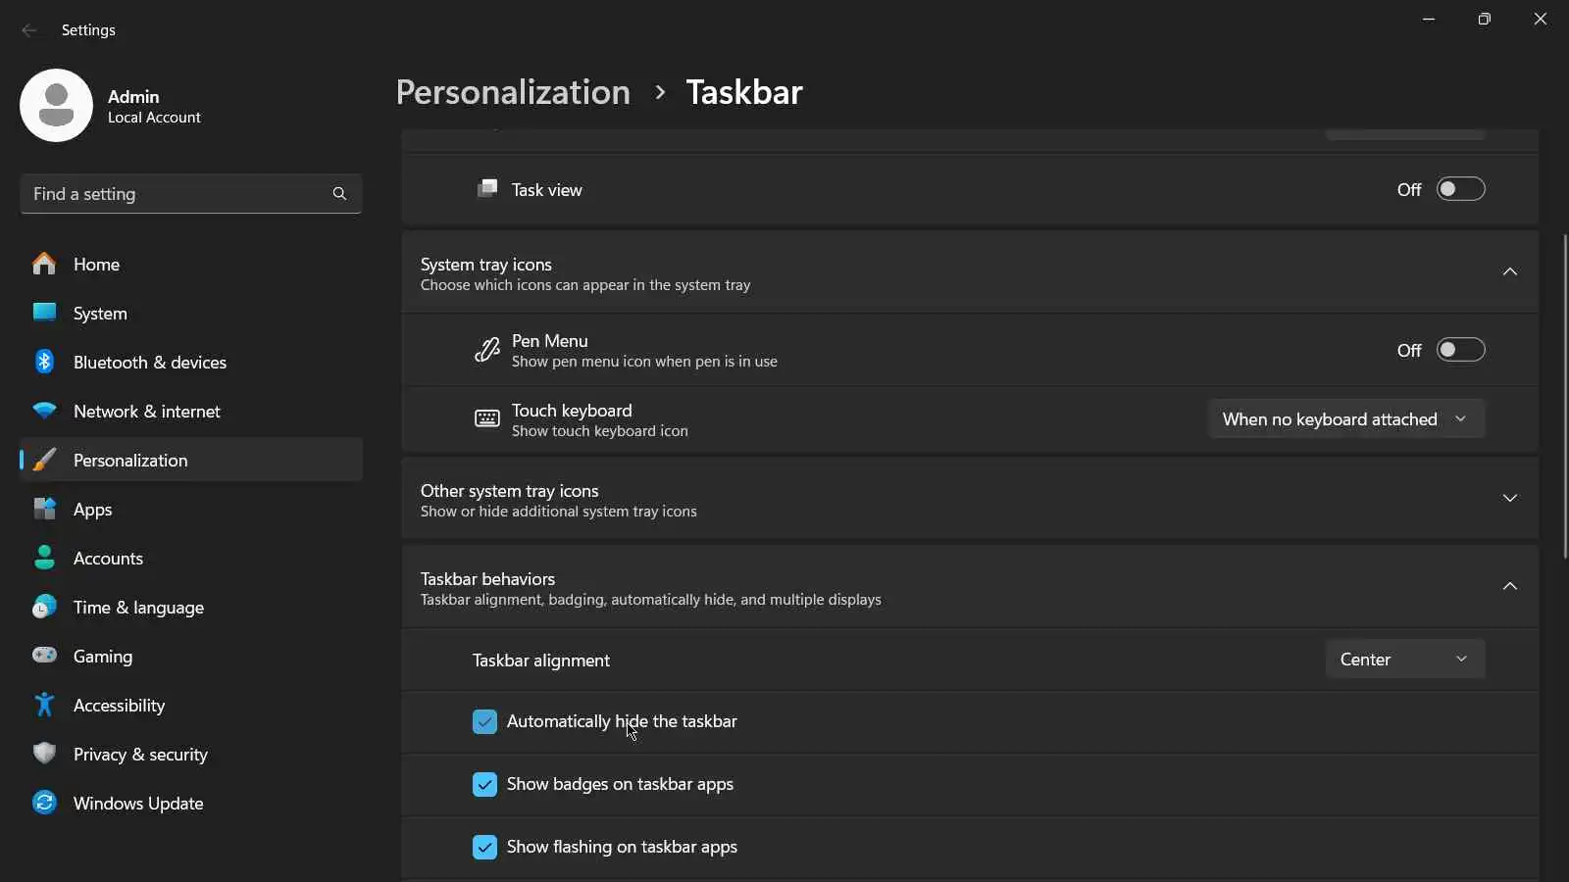
Task: Click the Find a setting search box
Action: coord(177,194)
